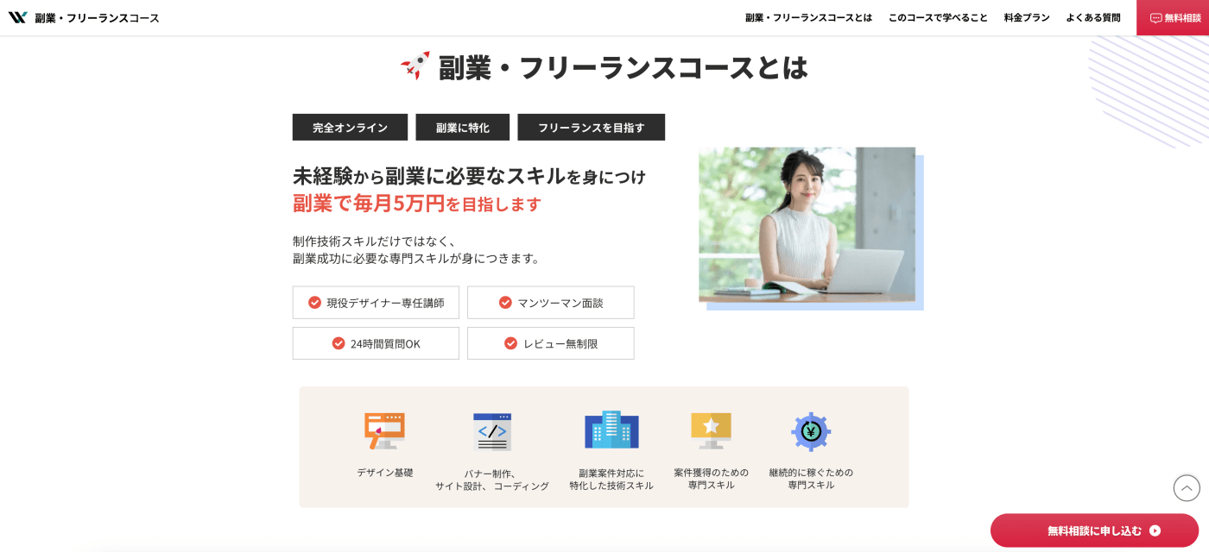Select the star monitor icon for 案件獲得

pos(710,429)
